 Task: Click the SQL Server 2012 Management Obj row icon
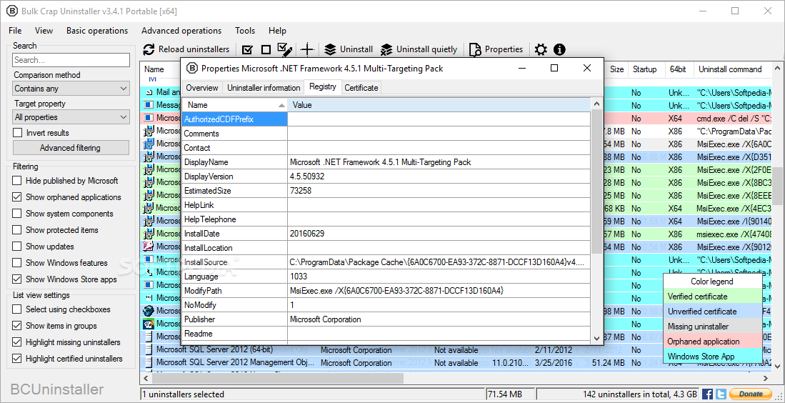tap(149, 362)
